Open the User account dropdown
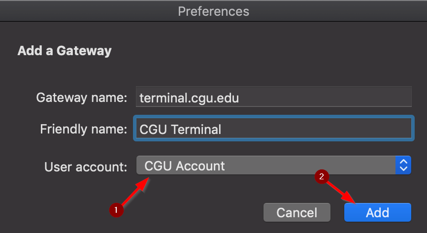 click(x=274, y=165)
